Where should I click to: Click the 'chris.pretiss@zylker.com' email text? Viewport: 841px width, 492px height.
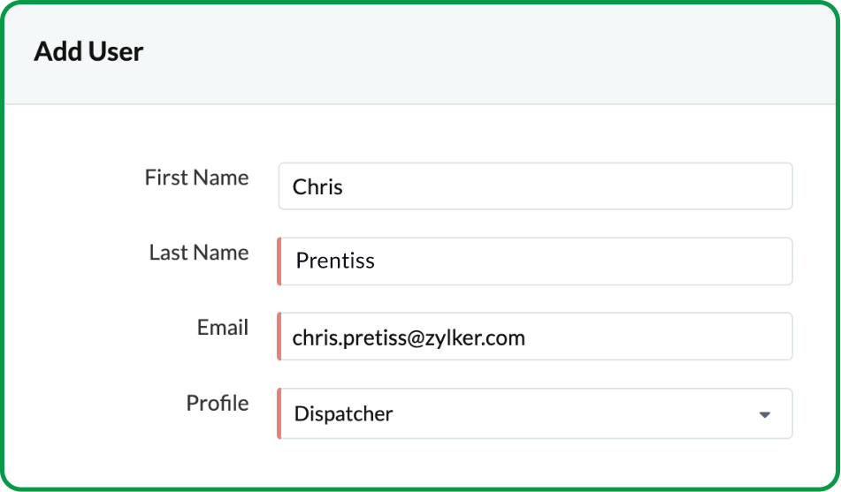click(x=409, y=337)
